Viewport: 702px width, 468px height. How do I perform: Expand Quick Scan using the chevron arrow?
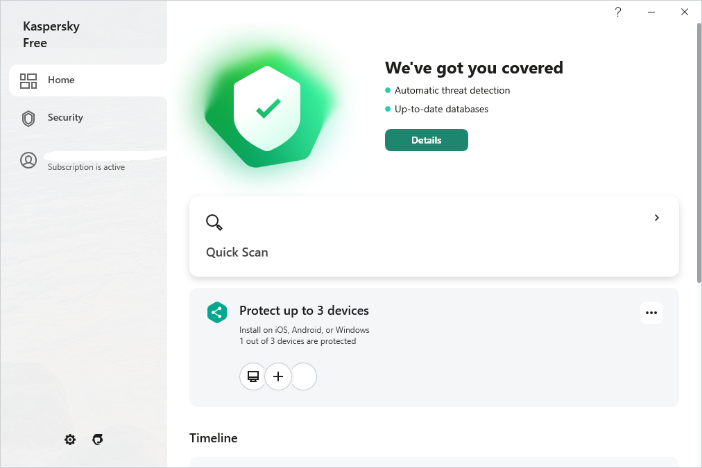click(657, 218)
